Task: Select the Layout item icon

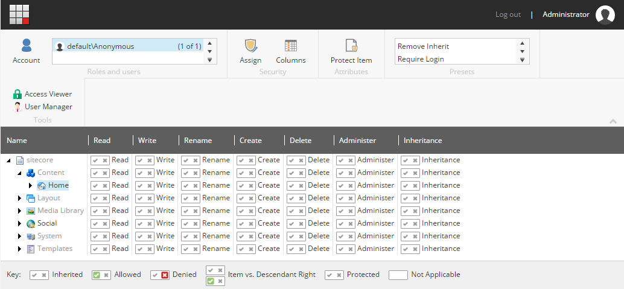Action: tap(31, 198)
